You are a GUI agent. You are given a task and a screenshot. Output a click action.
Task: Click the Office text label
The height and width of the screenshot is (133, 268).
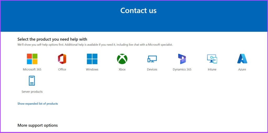(62, 69)
